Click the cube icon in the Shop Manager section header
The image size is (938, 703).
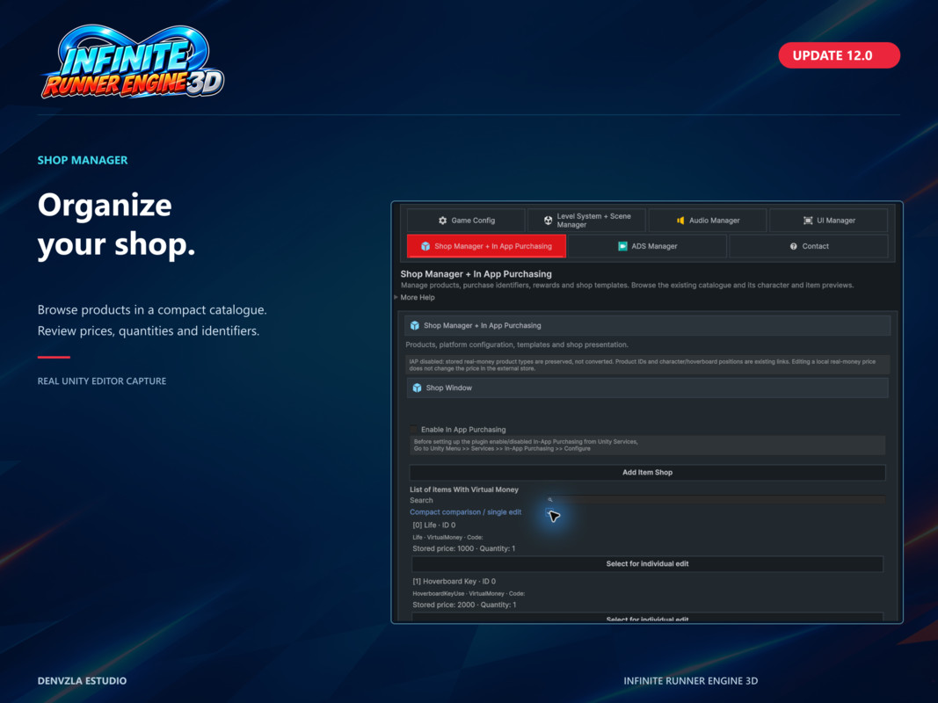click(415, 326)
